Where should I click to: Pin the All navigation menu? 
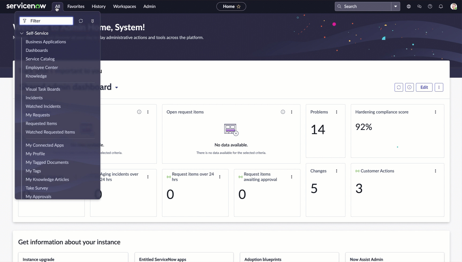click(93, 21)
